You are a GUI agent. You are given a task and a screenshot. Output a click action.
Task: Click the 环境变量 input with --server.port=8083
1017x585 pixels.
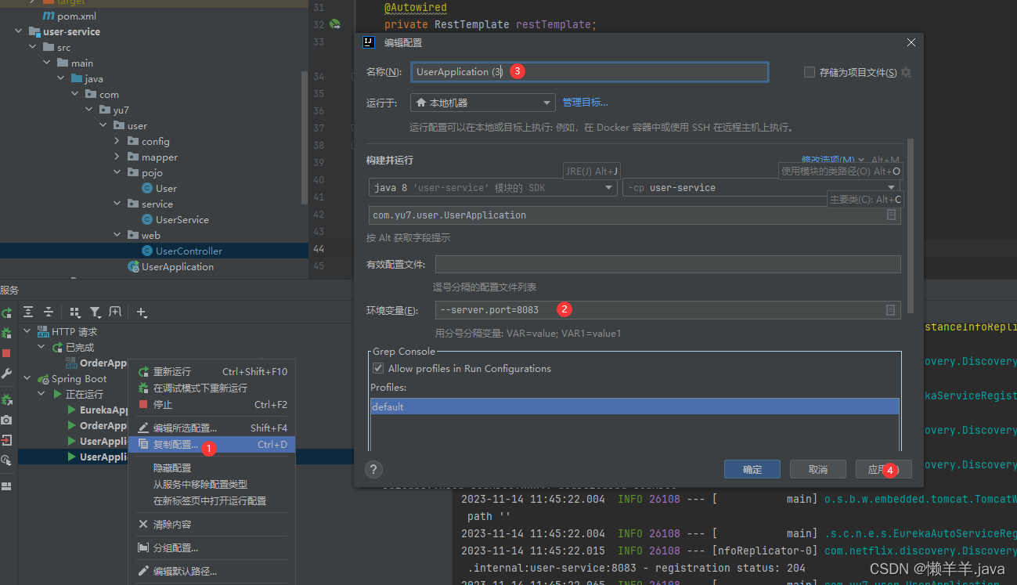(x=668, y=310)
